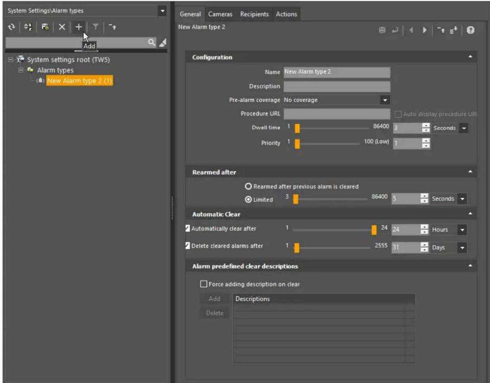Open the Rearmed after Seconds unit dropdown
The width and height of the screenshot is (490, 383).
coord(462,199)
